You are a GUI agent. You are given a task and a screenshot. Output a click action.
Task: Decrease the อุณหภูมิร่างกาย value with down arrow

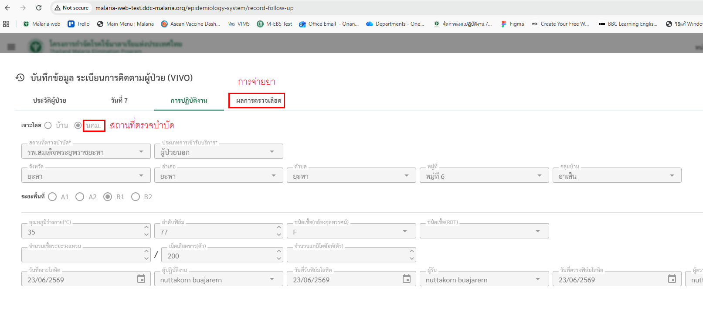146,235
